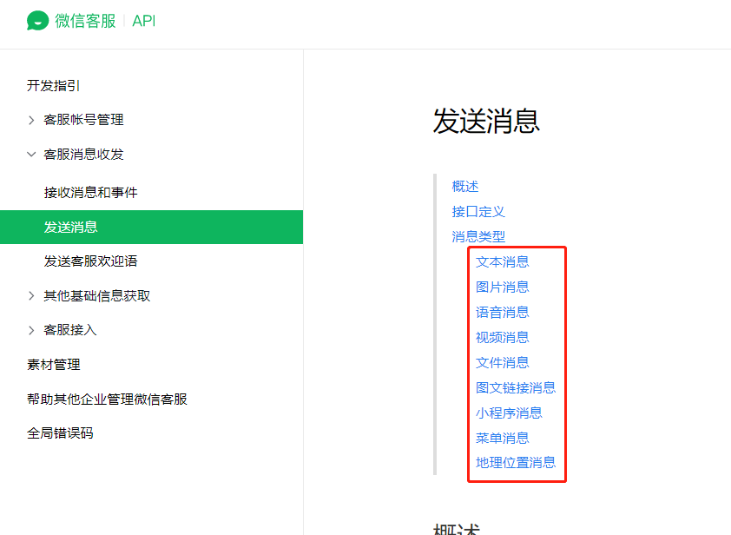This screenshot has height=535, width=731.
Task: Go to the 地理位置消息 section link
Action: (x=516, y=463)
